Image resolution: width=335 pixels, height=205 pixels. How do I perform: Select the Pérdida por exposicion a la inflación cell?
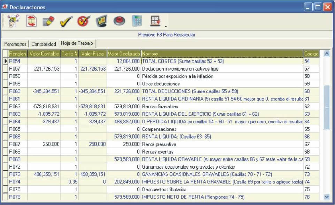tap(222, 76)
